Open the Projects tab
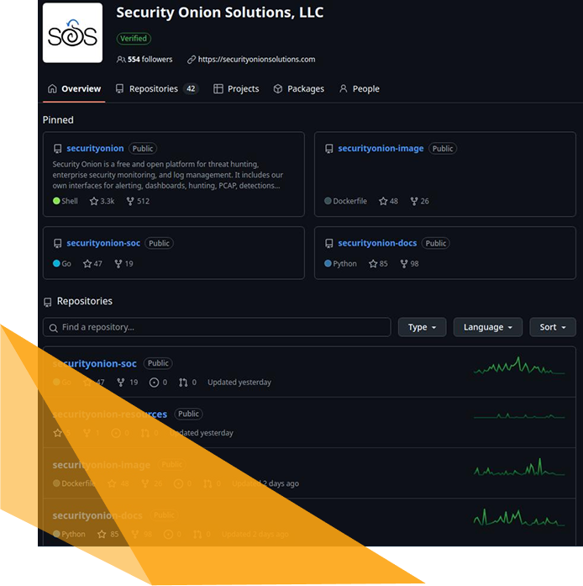The image size is (583, 586). point(236,89)
